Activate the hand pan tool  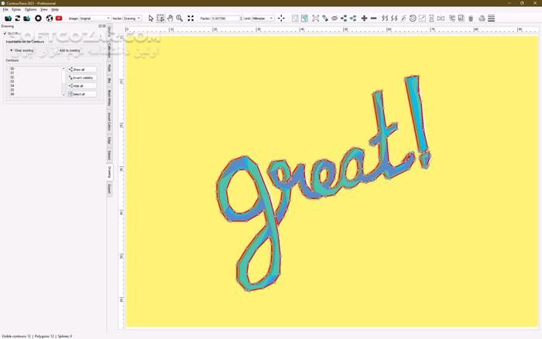click(170, 18)
